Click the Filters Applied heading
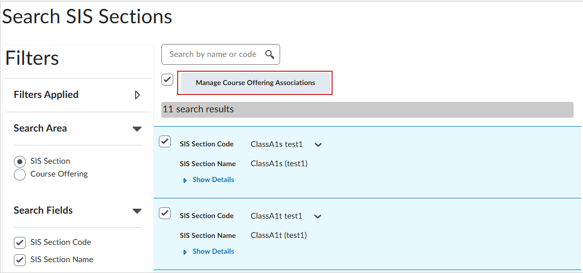The height and width of the screenshot is (273, 583). pos(46,95)
